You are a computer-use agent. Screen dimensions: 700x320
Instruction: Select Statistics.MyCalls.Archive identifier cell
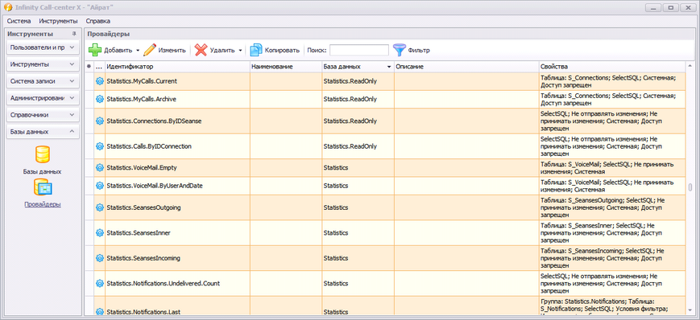tap(177, 100)
